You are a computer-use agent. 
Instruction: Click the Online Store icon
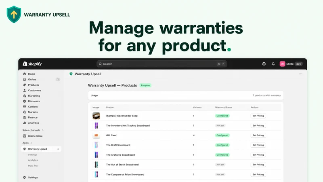click(x=25, y=136)
